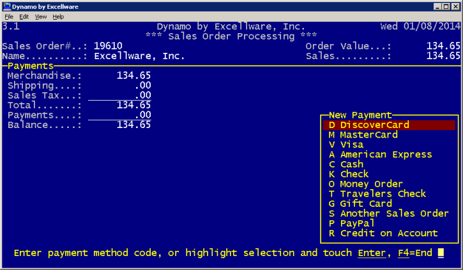
Task: Click the underlined Enter link in prompt
Action: point(372,253)
